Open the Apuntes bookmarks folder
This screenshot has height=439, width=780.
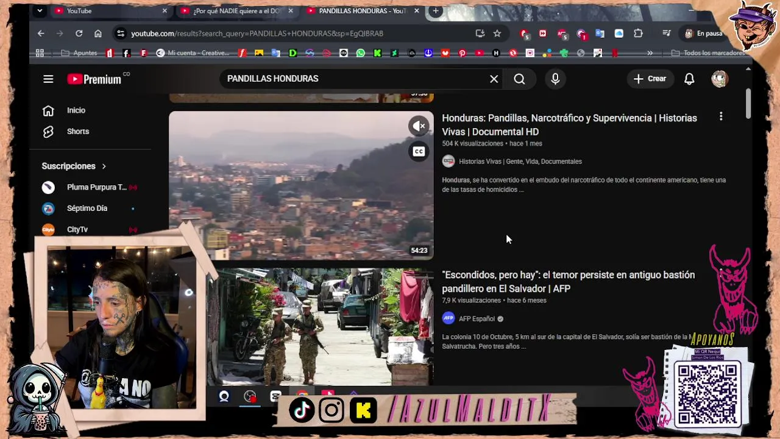(79, 53)
